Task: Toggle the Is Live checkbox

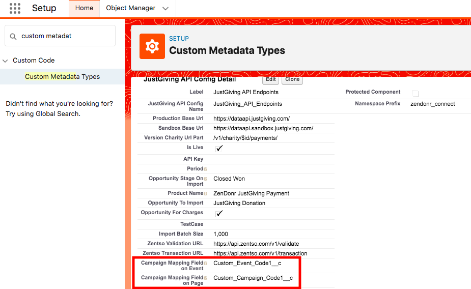Action: [x=219, y=148]
